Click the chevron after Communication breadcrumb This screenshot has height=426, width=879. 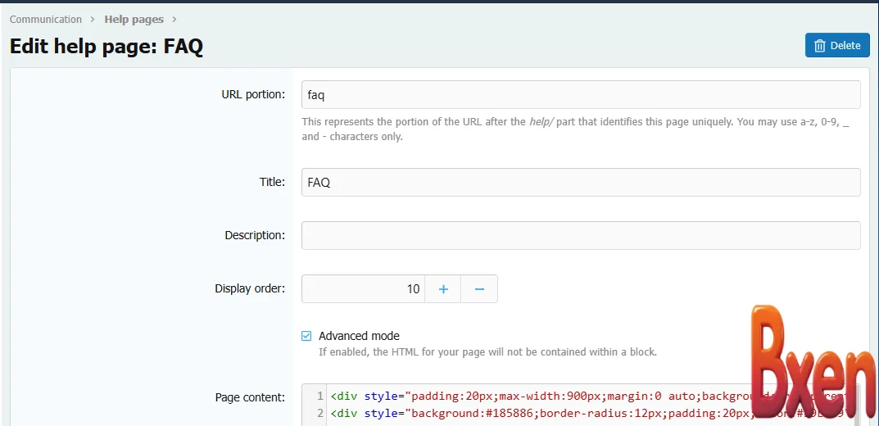click(93, 19)
